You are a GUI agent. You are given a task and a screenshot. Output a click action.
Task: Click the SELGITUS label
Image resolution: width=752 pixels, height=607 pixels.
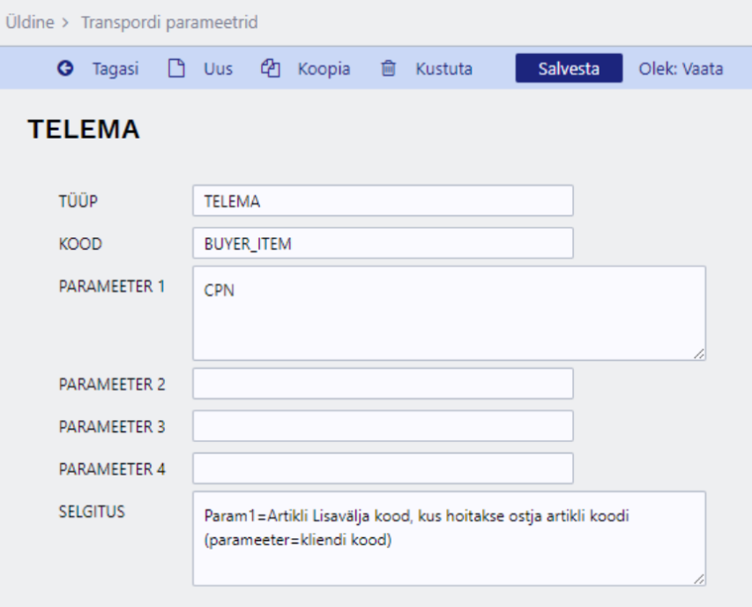(92, 512)
